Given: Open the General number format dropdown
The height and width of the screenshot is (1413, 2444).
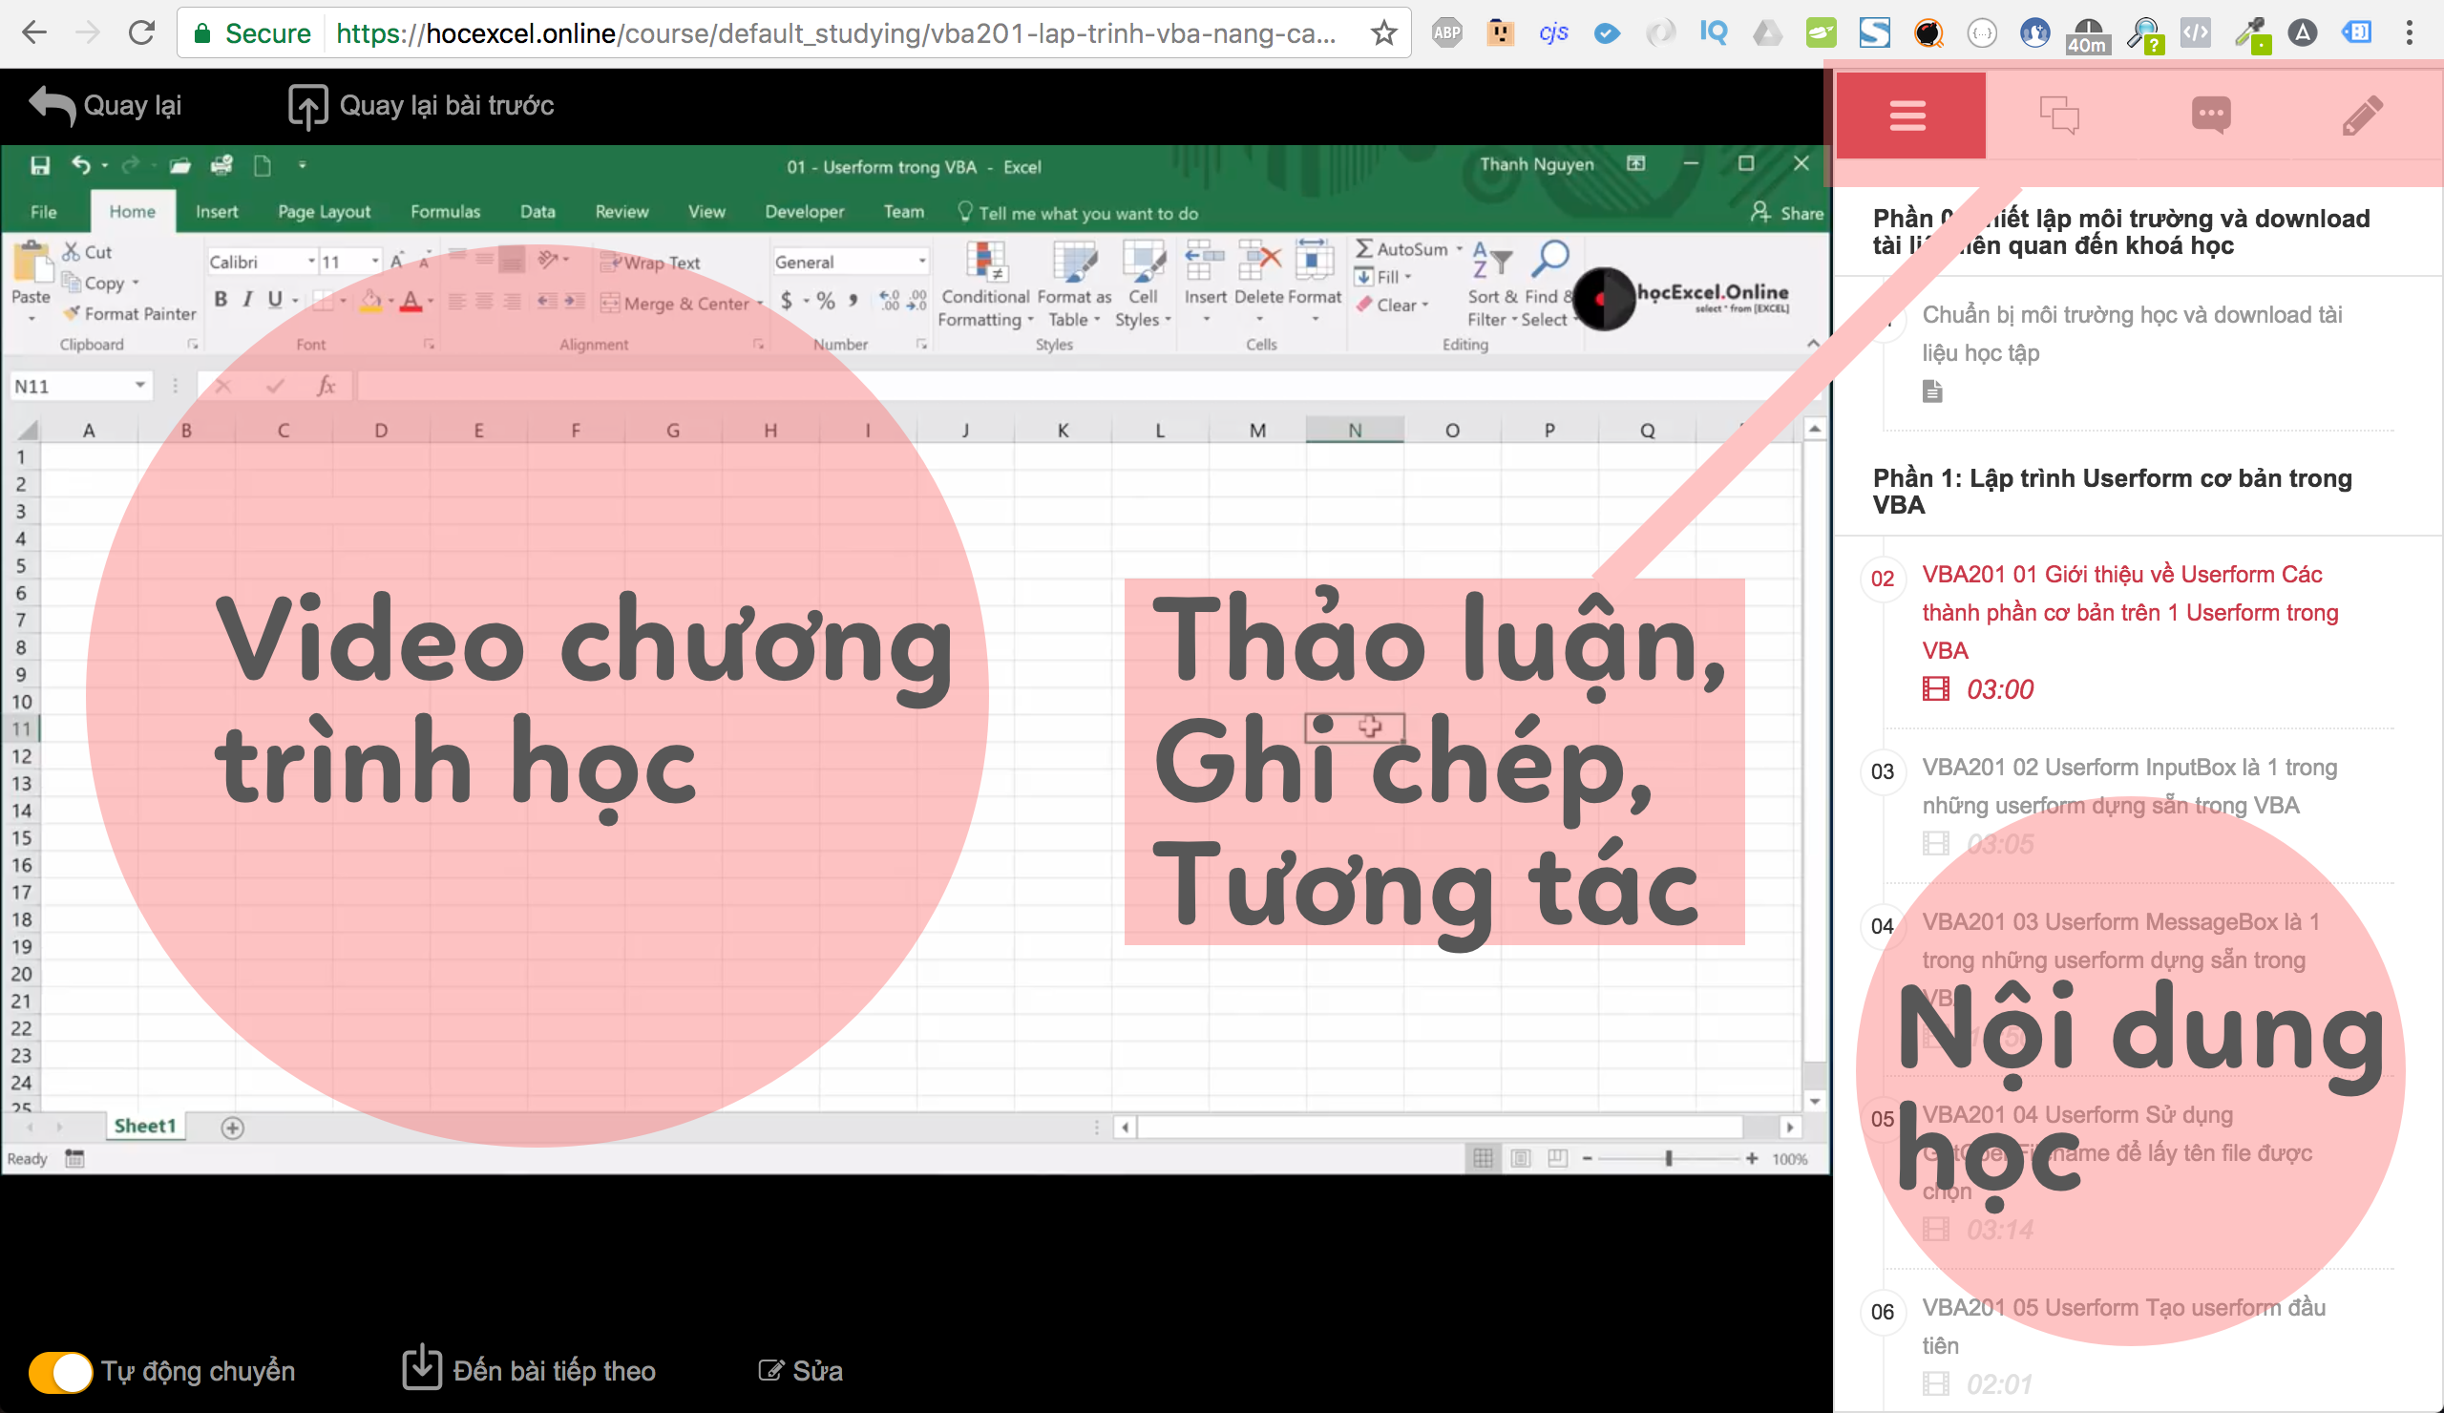Looking at the screenshot, I should 921,262.
